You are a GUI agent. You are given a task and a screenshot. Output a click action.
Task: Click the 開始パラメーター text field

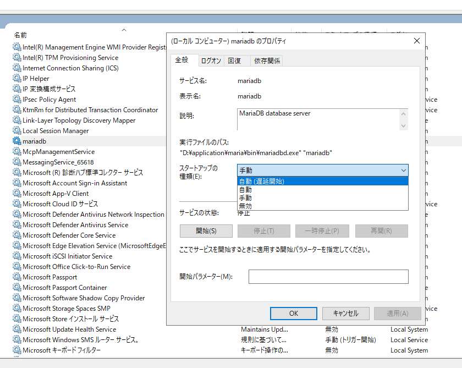point(328,277)
